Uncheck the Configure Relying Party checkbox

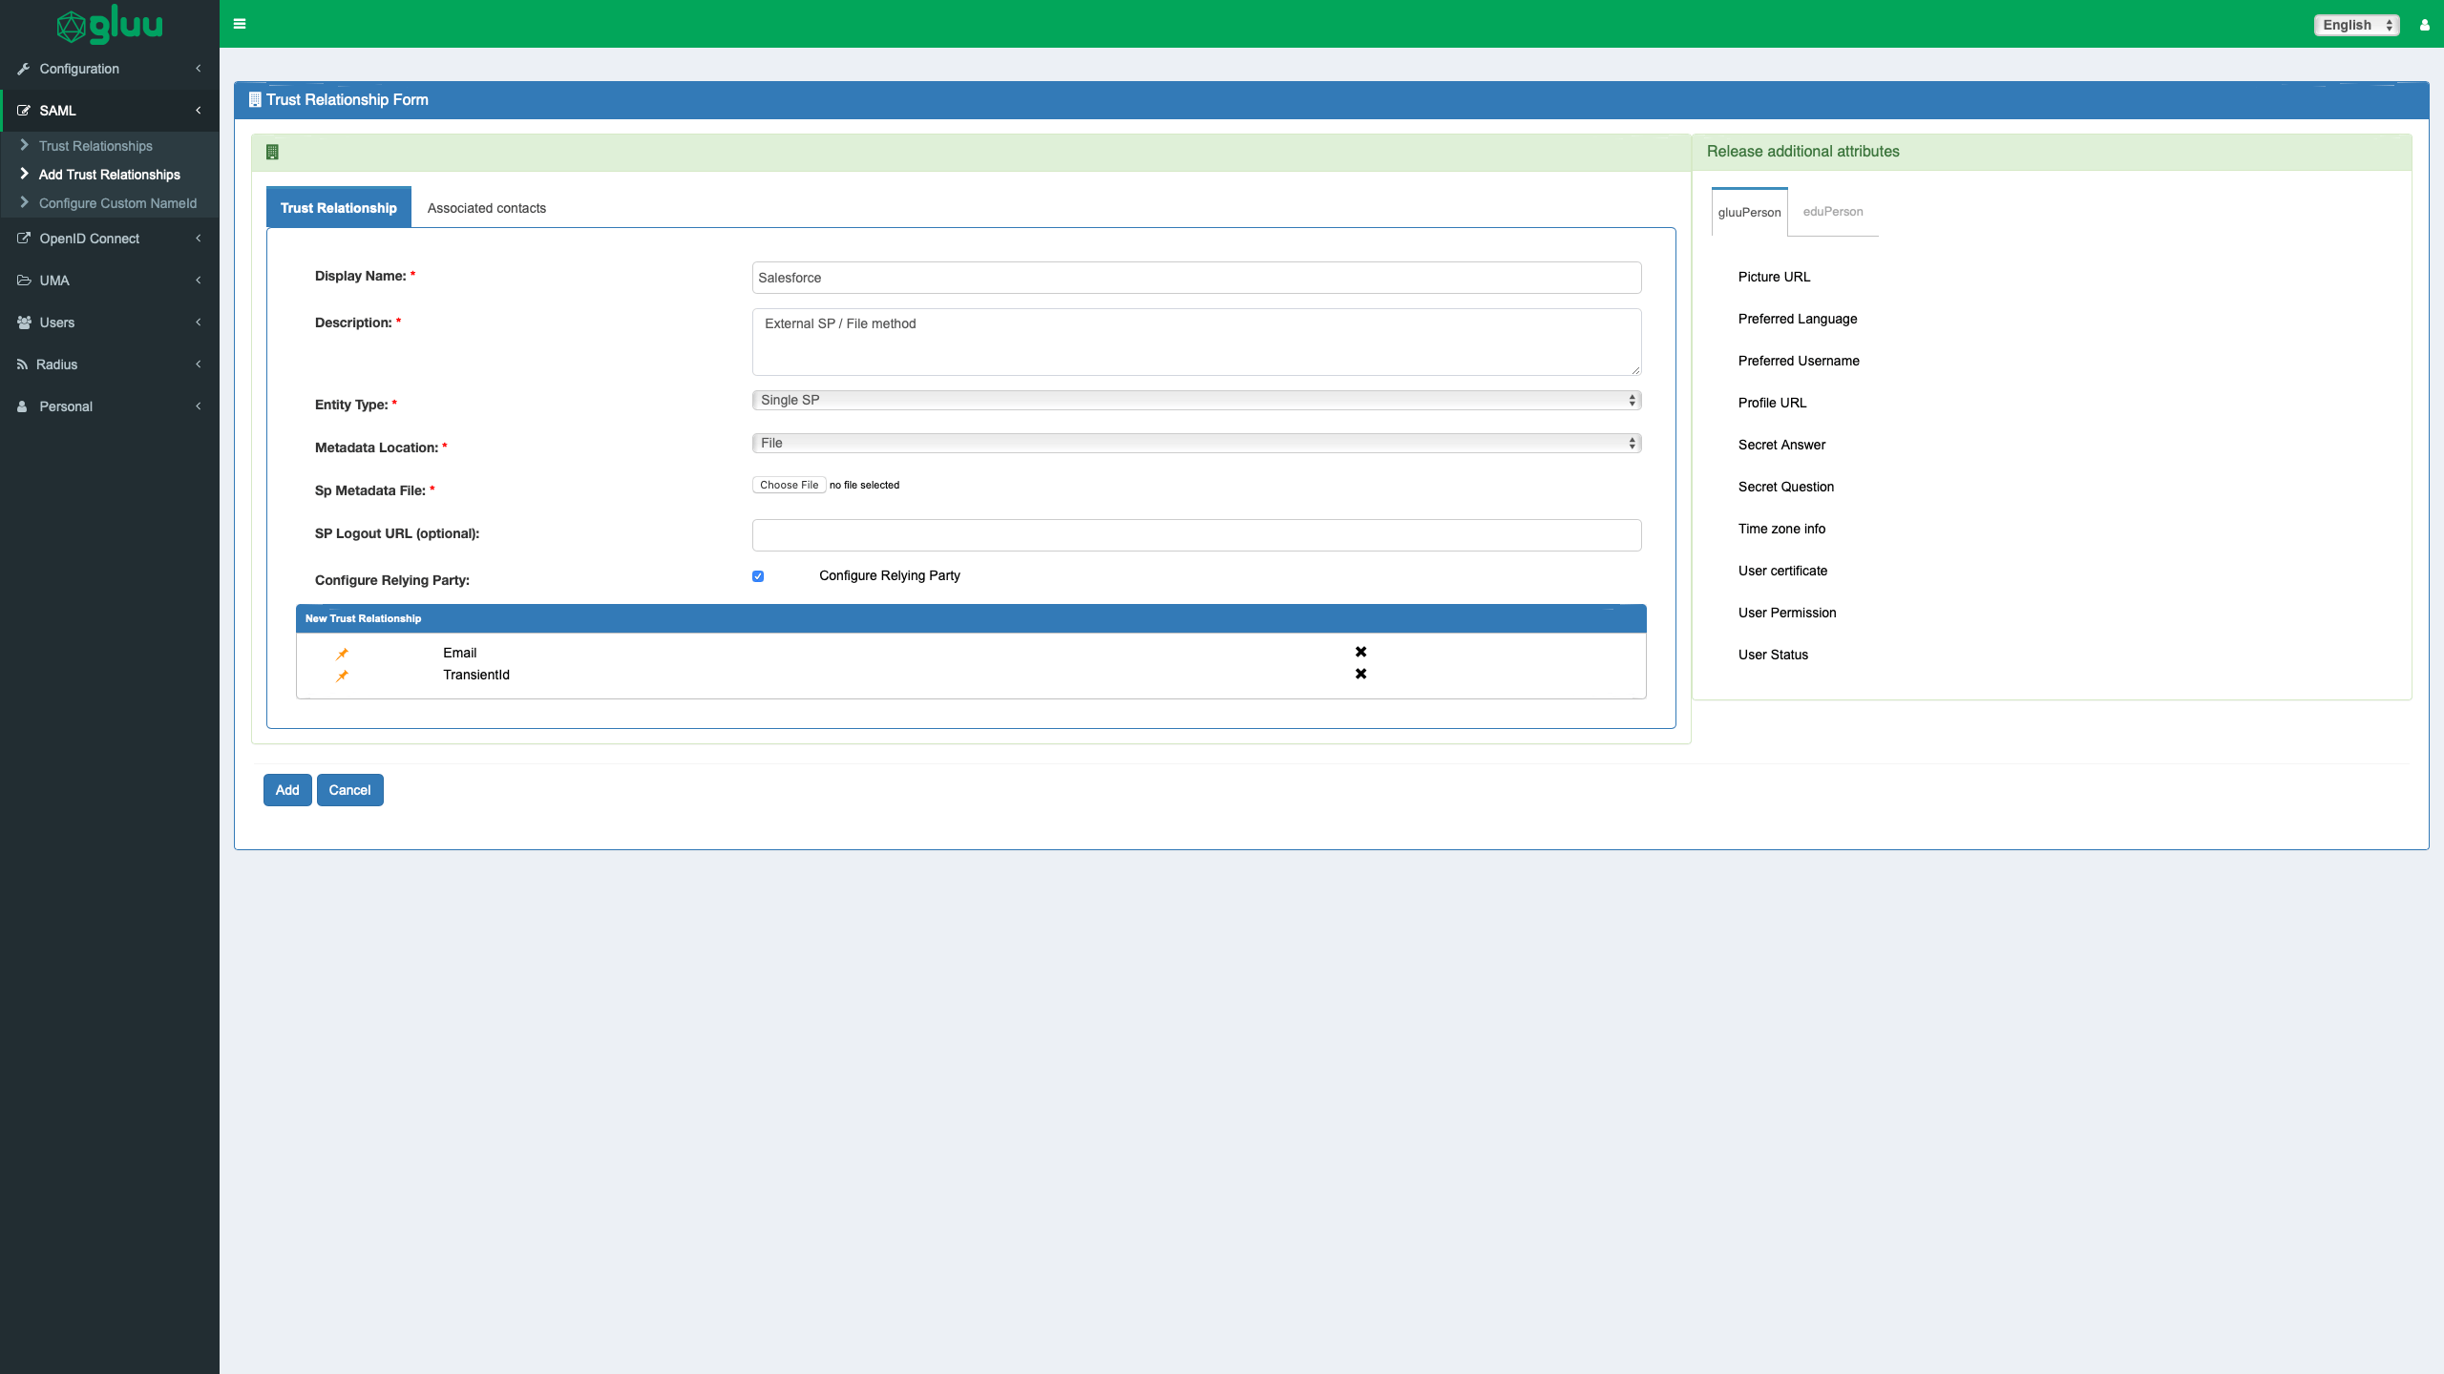tap(758, 576)
